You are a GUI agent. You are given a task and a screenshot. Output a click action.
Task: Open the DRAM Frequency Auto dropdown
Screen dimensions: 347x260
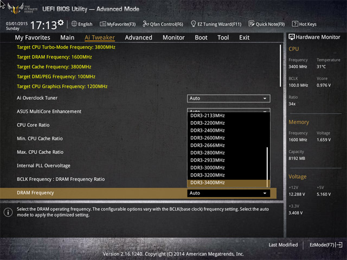coord(229,193)
